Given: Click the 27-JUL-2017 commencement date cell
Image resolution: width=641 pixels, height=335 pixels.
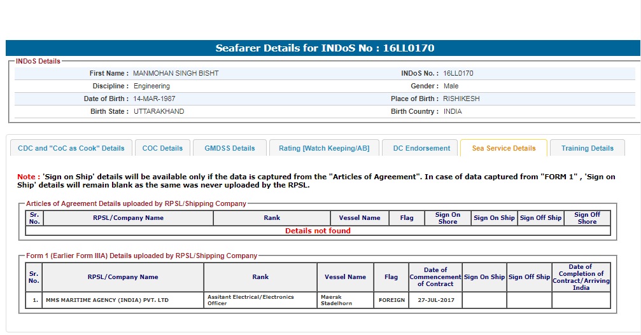Looking at the screenshot, I should 435,300.
